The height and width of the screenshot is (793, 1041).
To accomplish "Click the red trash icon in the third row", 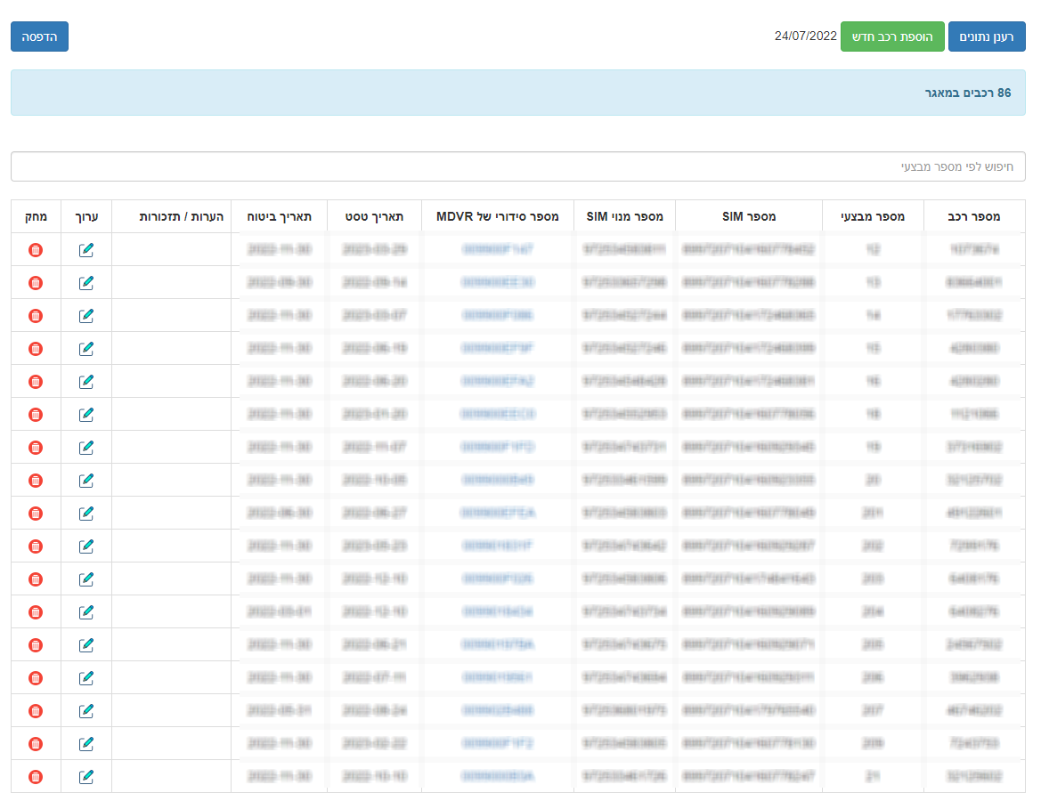I will click(36, 316).
